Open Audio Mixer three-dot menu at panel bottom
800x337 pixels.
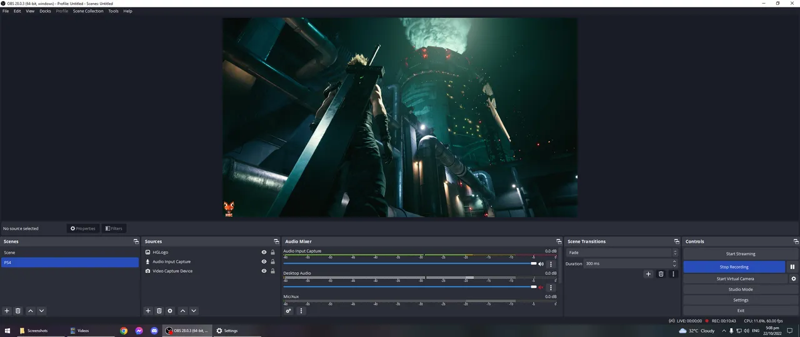pos(301,311)
